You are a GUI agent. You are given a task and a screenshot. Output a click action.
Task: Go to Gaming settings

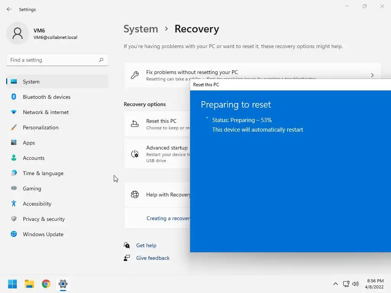click(57, 188)
